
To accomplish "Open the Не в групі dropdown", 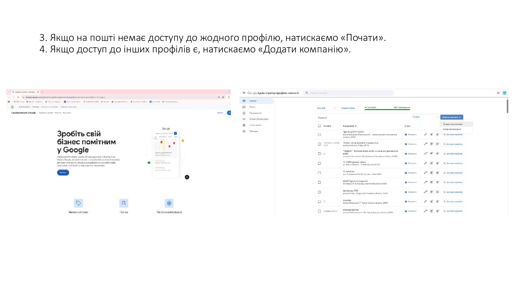I will pyautogui.click(x=326, y=108).
